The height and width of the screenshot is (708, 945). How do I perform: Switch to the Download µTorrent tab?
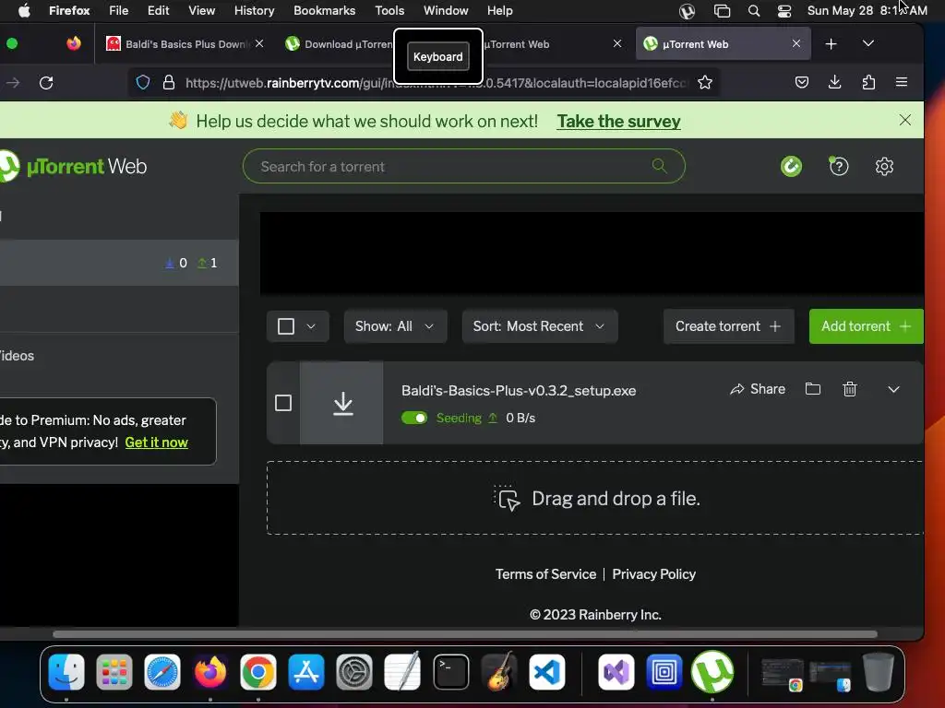pos(338,44)
